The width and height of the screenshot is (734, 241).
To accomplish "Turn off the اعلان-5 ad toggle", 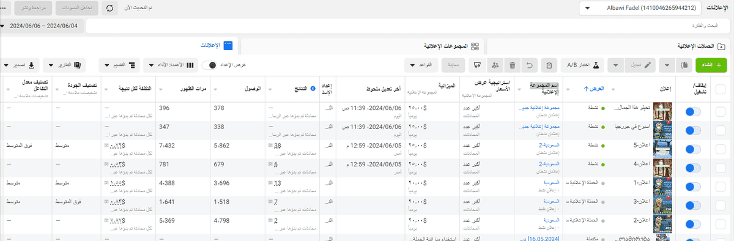I will point(693,149).
